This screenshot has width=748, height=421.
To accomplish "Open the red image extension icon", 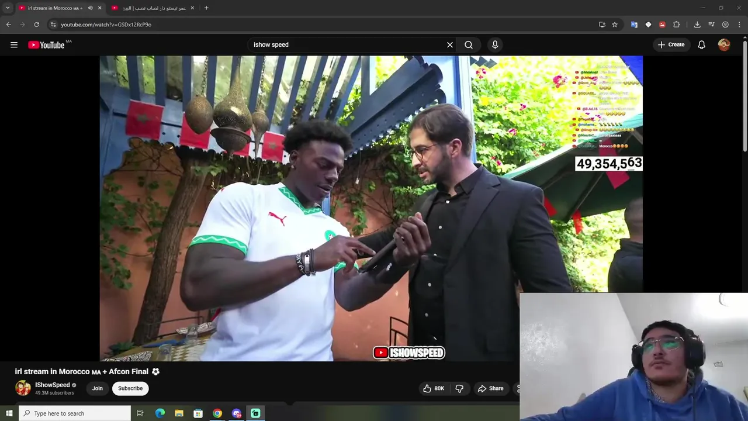I will pos(662,25).
